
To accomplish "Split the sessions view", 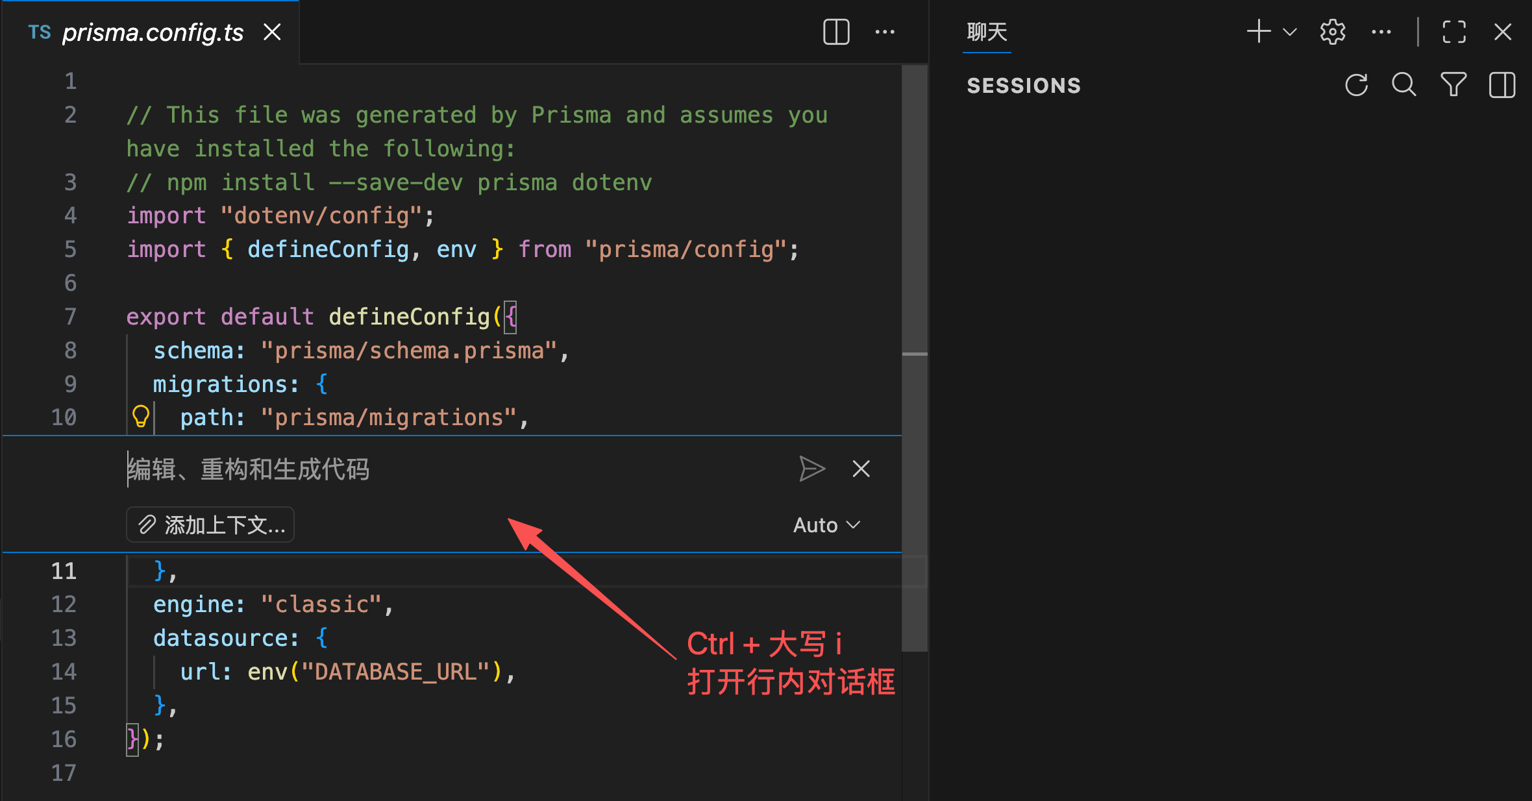I will click(1501, 84).
